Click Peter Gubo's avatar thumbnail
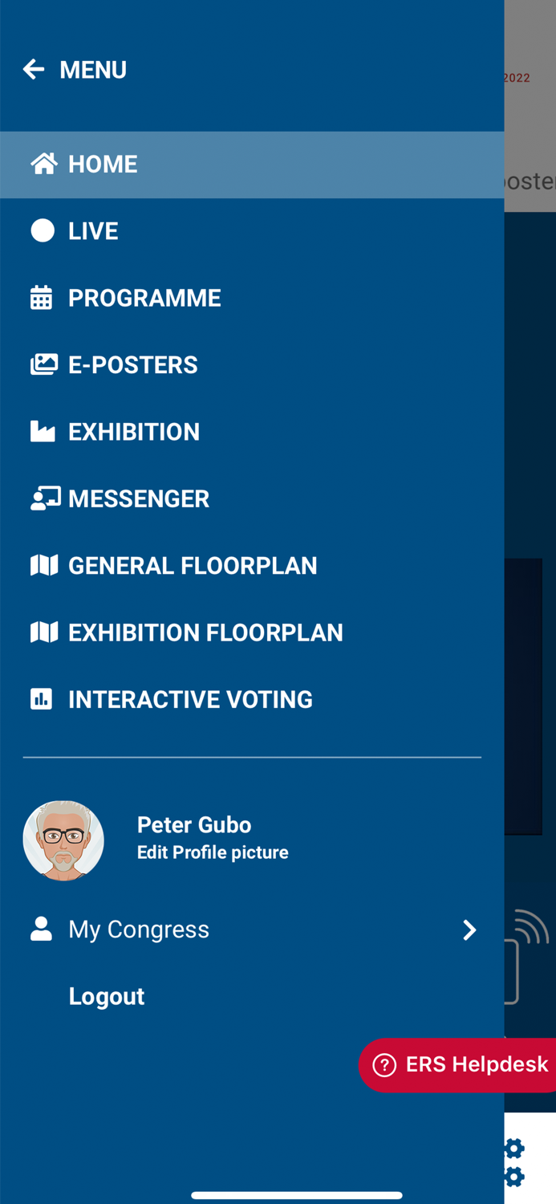The width and height of the screenshot is (556, 1204). pyautogui.click(x=63, y=840)
